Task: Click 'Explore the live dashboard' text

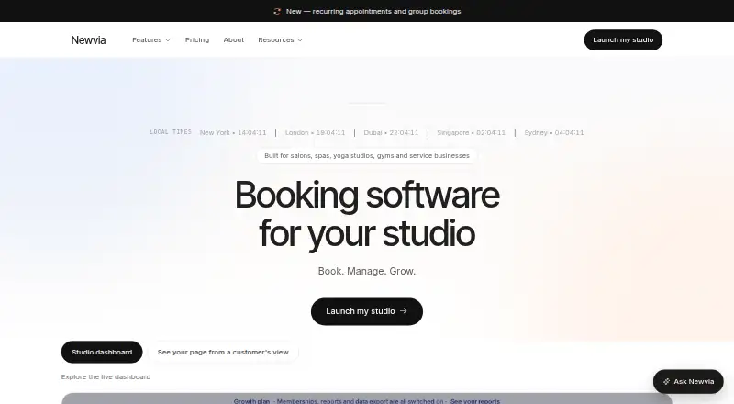Action: [106, 376]
